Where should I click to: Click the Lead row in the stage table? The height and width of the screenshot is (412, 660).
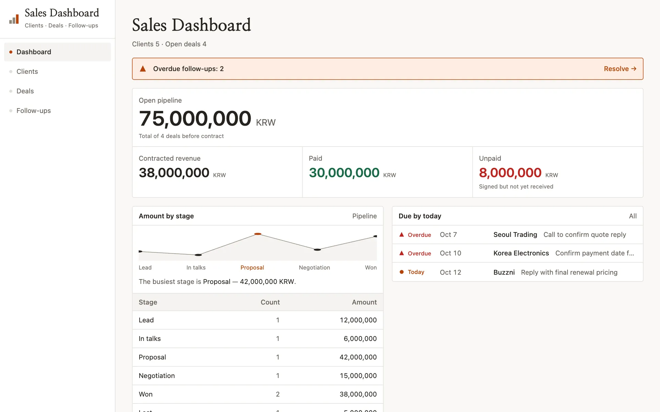pyautogui.click(x=258, y=320)
